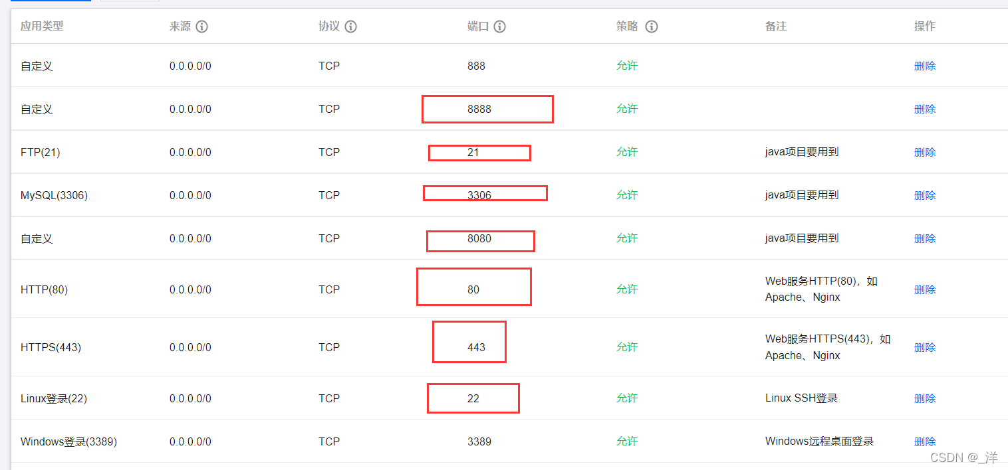The image size is (1008, 470).
Task: Click the 操作 column header
Action: (x=925, y=26)
